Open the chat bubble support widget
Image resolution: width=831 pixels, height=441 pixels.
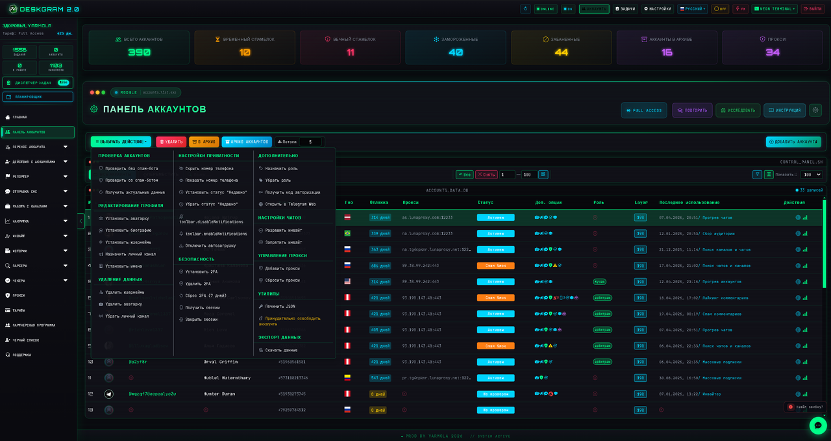(x=818, y=425)
